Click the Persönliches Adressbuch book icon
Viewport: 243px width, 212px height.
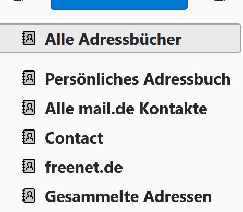tap(29, 78)
